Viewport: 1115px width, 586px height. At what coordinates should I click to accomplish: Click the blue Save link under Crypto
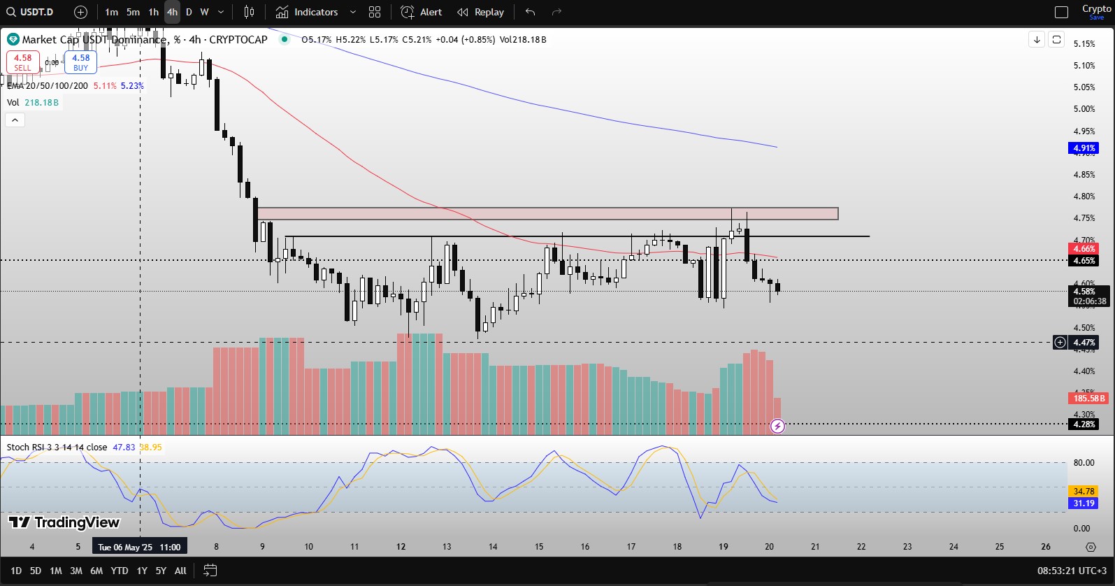[1096, 17]
